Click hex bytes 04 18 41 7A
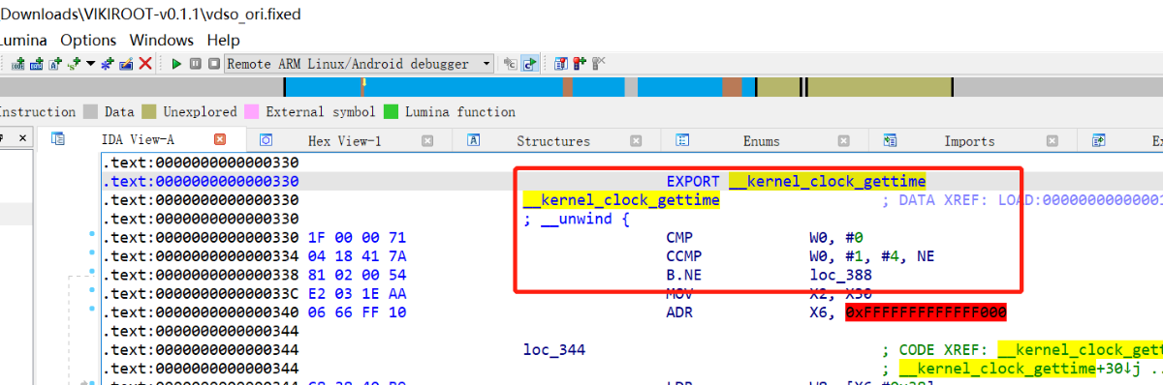1163x385 pixels. [x=357, y=256]
